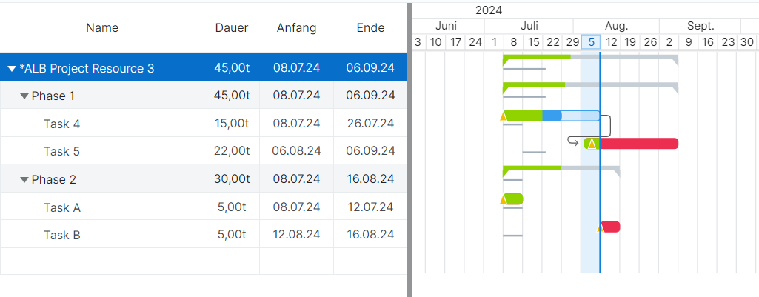This screenshot has height=297, width=759.
Task: Click the blue progress section of Task 4 bar
Action: (552, 116)
